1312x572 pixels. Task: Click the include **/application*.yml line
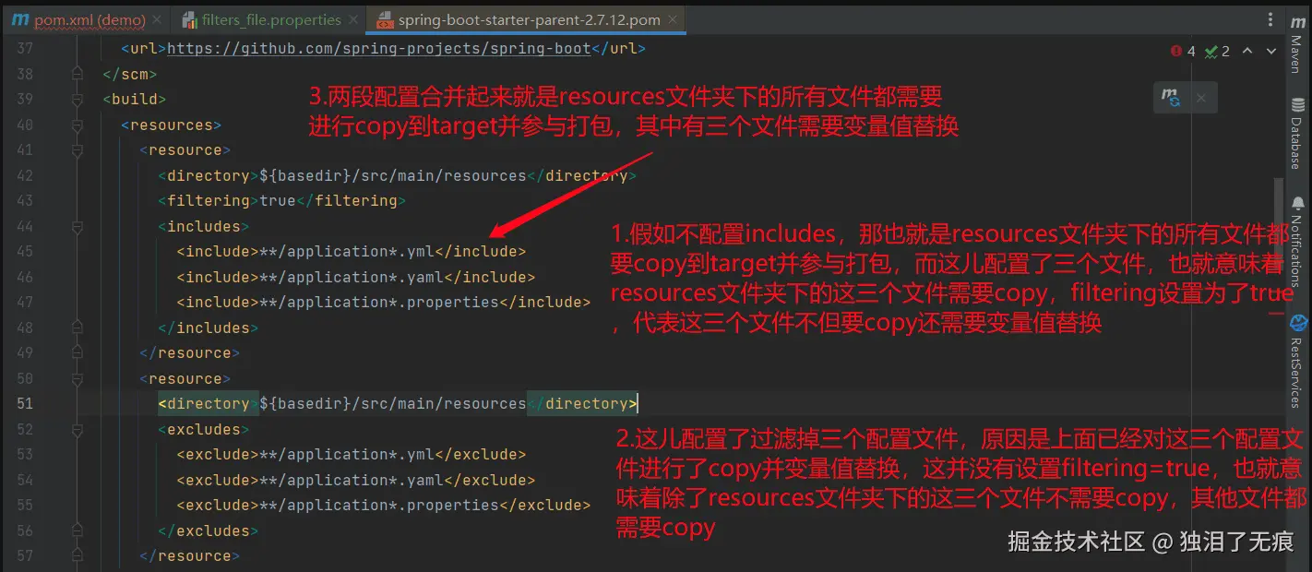click(x=351, y=251)
